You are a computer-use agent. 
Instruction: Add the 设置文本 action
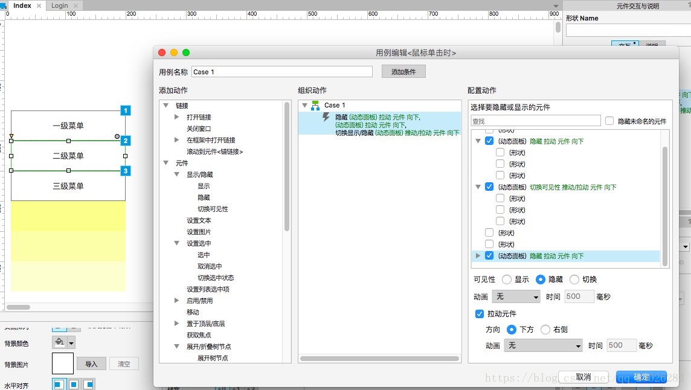[x=199, y=220]
